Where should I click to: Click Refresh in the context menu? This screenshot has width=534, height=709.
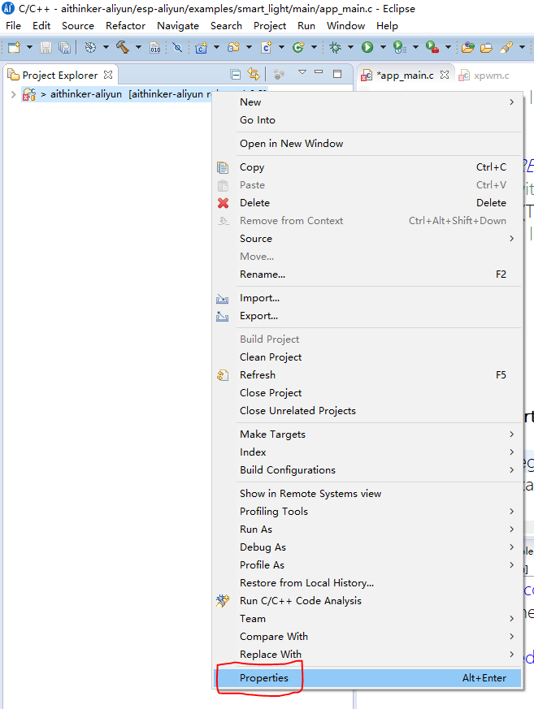click(367, 375)
